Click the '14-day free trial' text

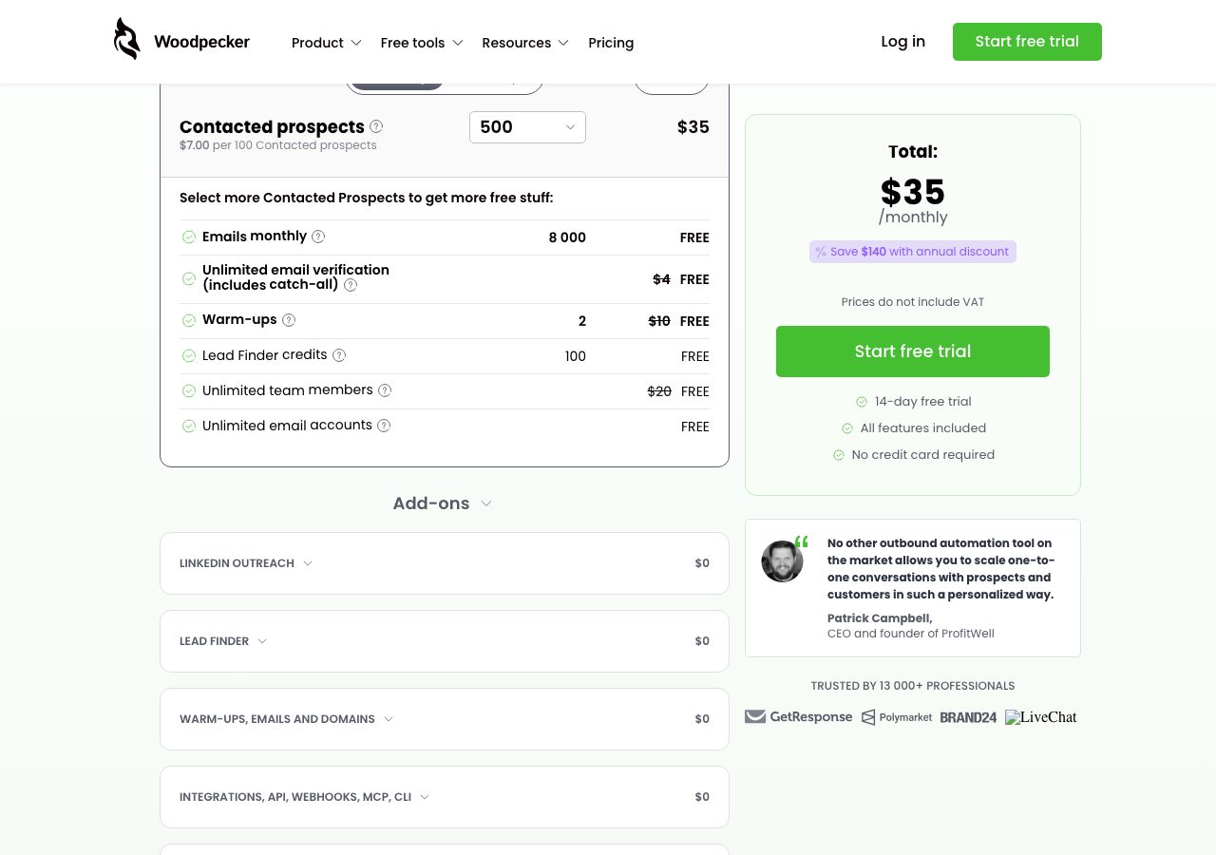(922, 402)
